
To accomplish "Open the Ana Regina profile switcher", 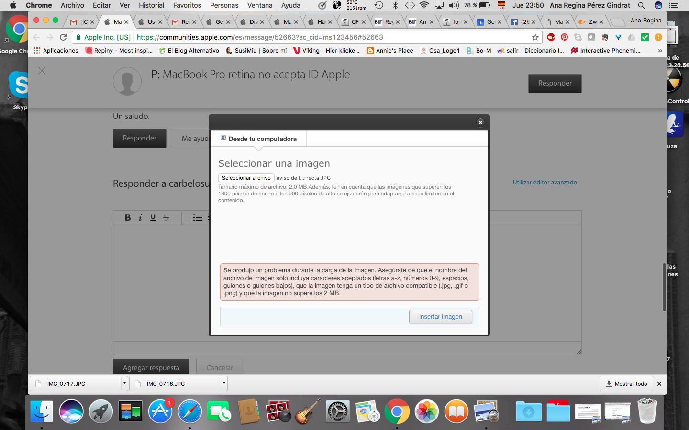I will click(645, 21).
